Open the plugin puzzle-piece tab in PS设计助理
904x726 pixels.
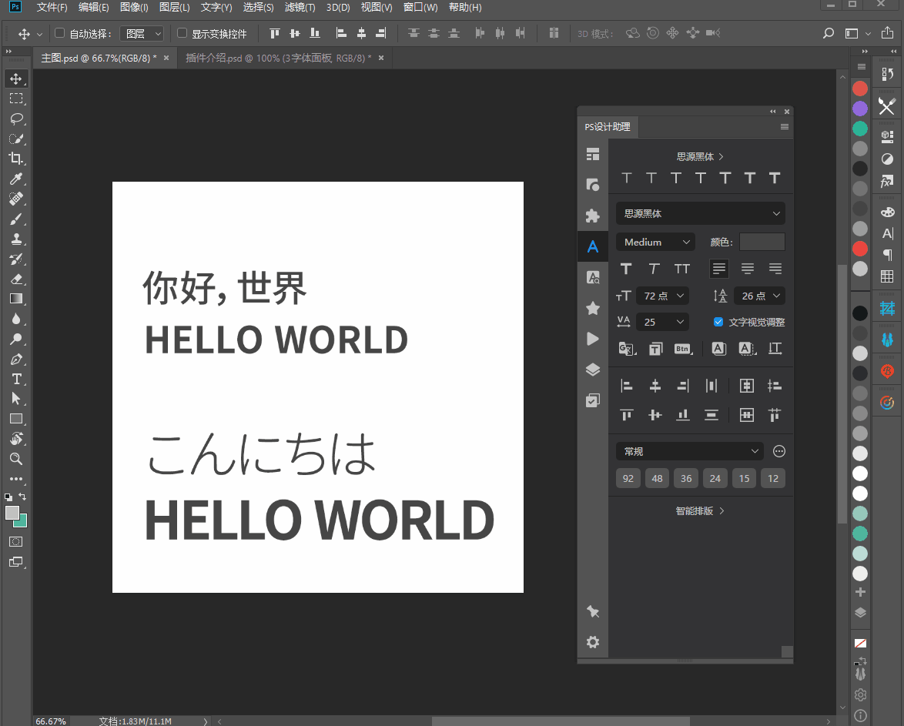click(x=592, y=216)
